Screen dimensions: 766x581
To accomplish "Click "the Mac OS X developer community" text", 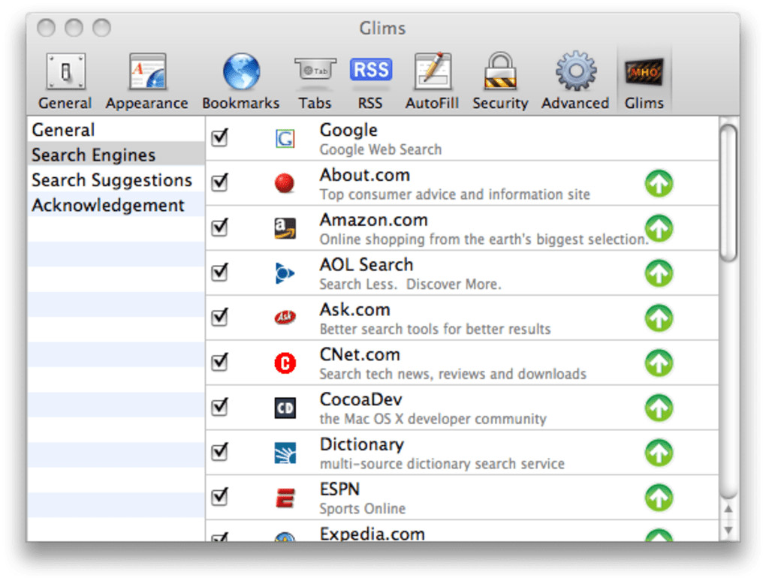I will click(433, 419).
